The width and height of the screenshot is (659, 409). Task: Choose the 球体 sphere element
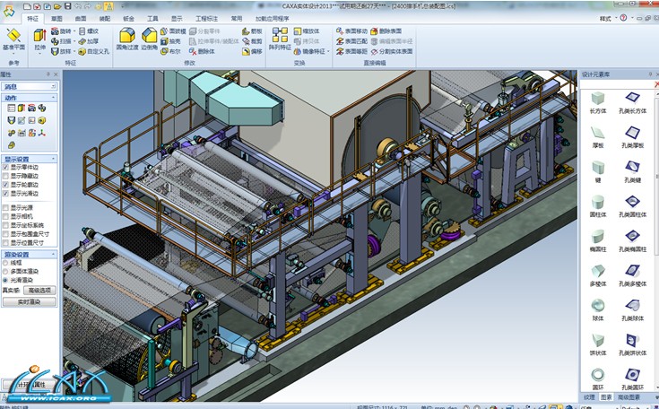(598, 303)
